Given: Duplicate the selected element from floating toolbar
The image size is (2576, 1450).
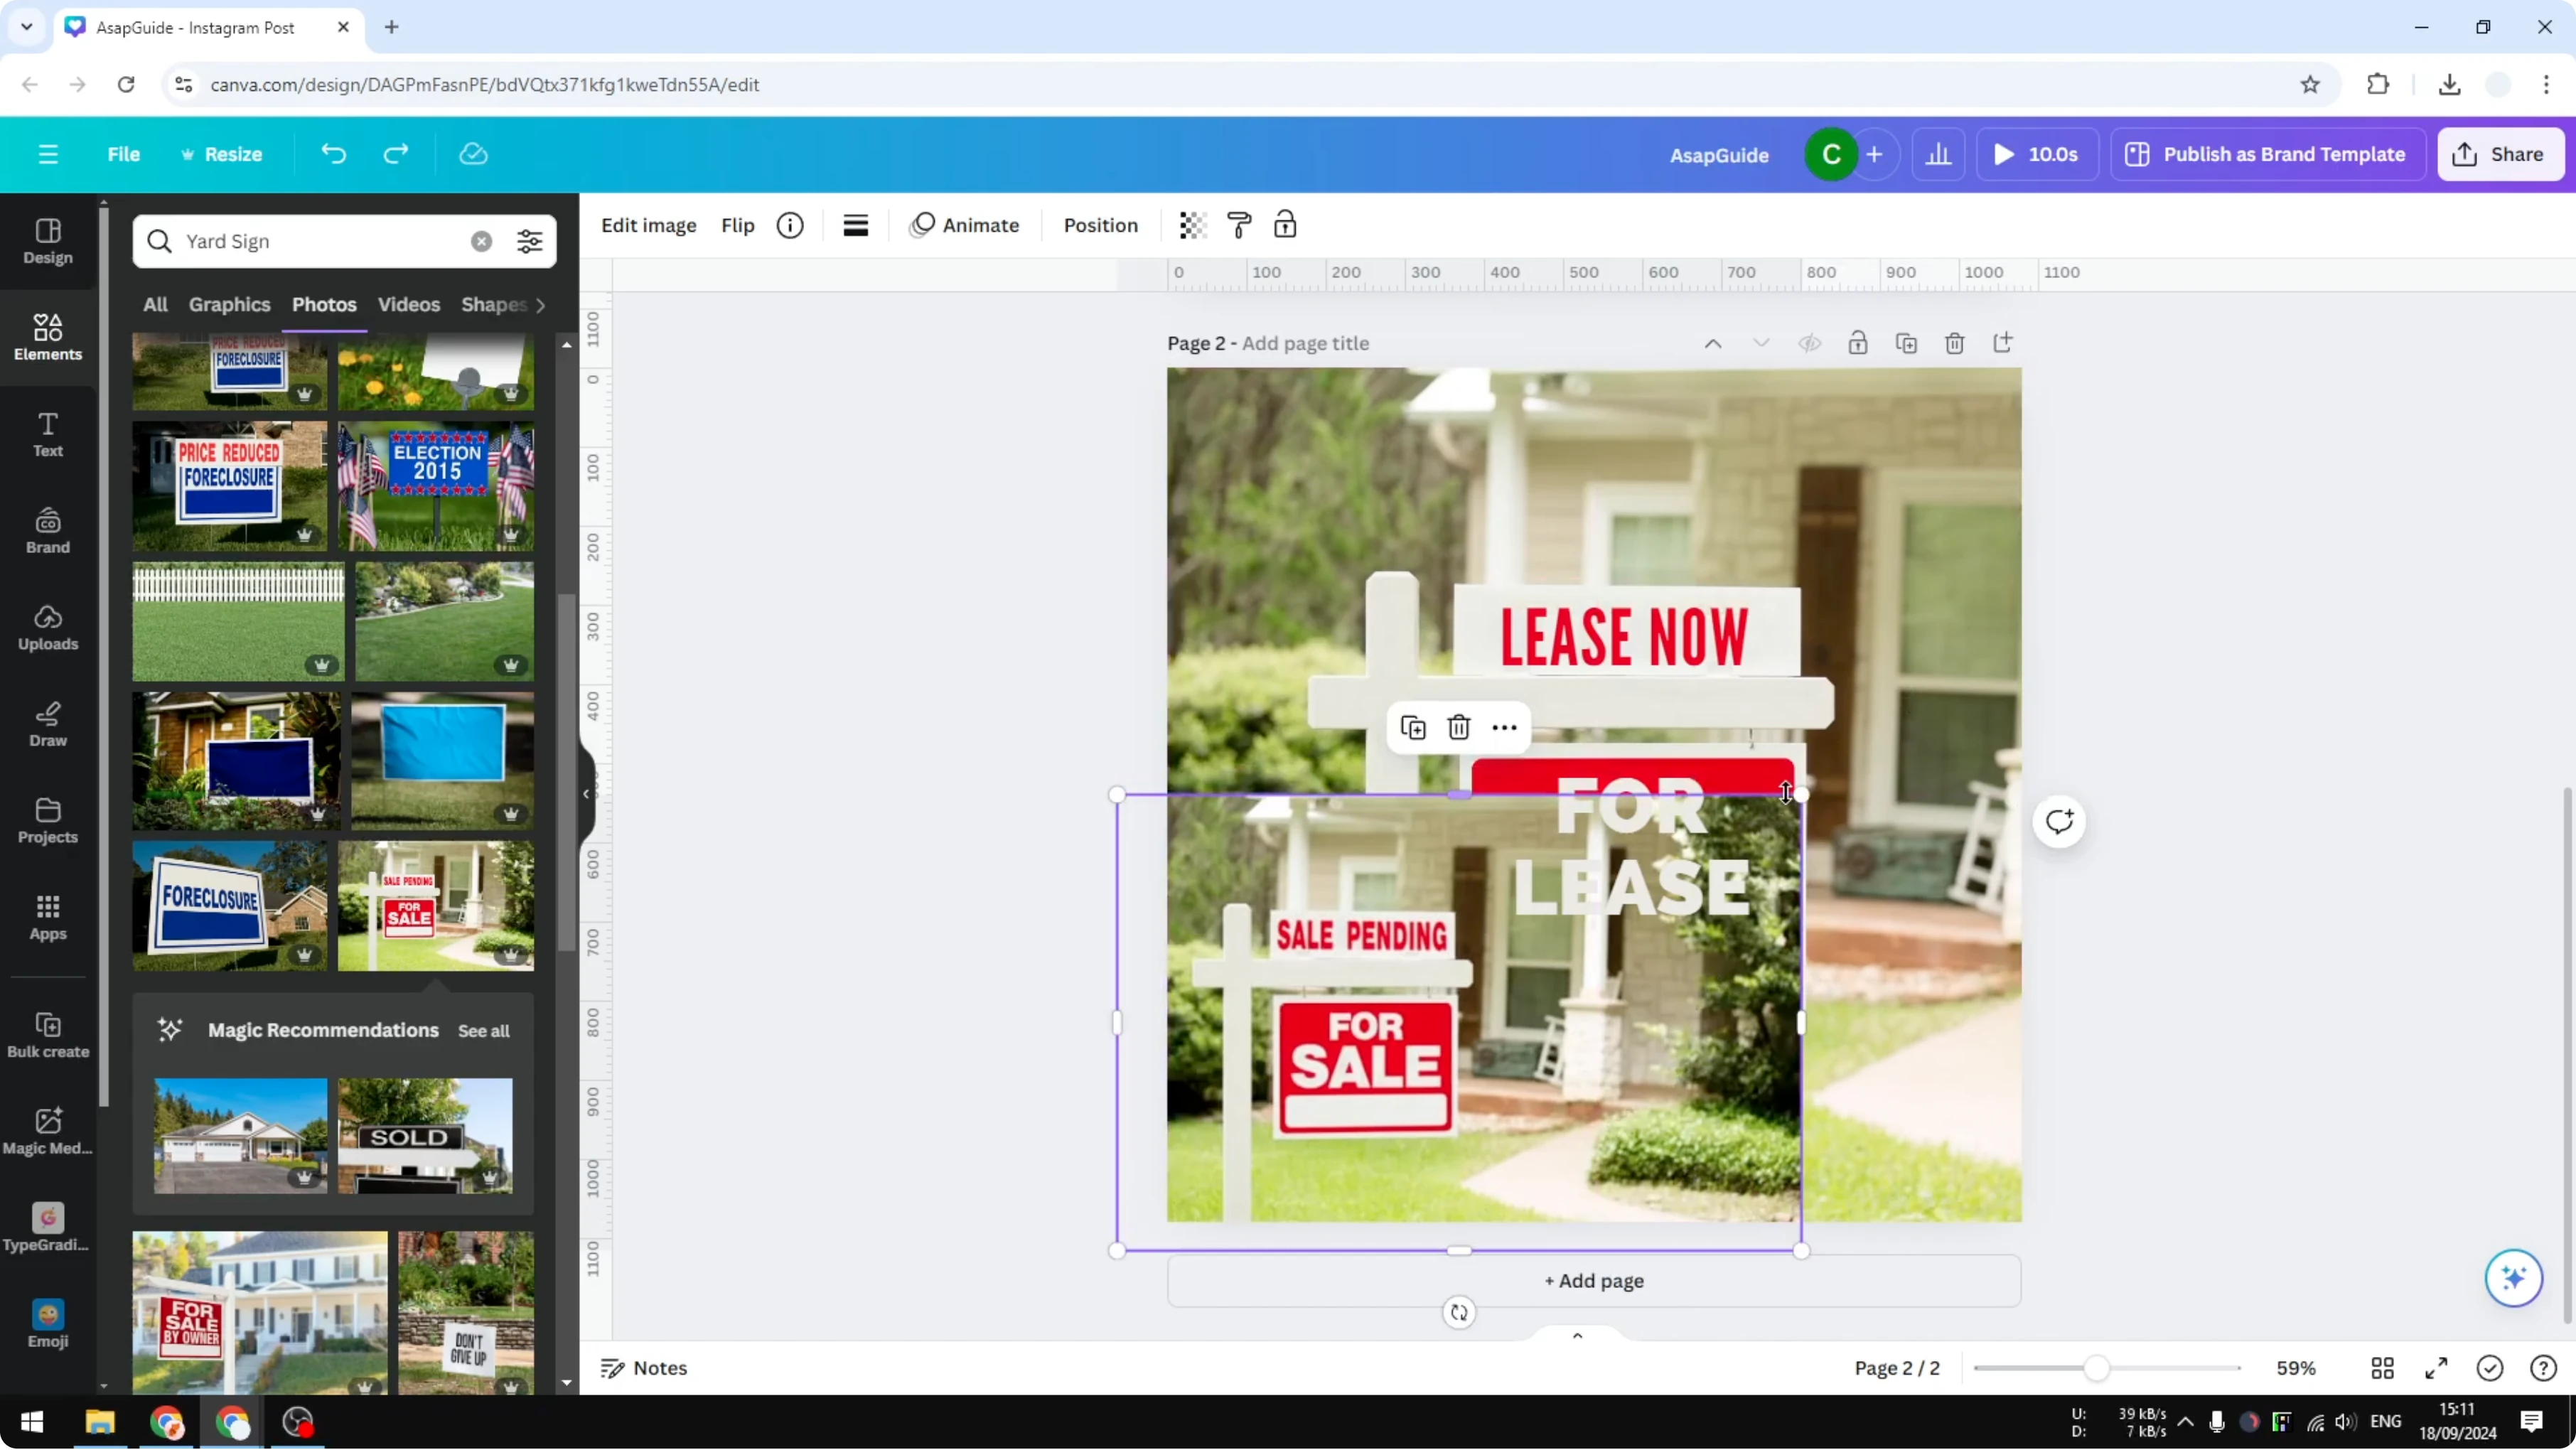Looking at the screenshot, I should click(x=1413, y=728).
